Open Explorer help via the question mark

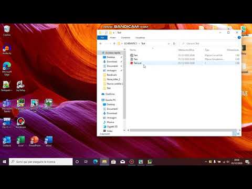point(239,38)
